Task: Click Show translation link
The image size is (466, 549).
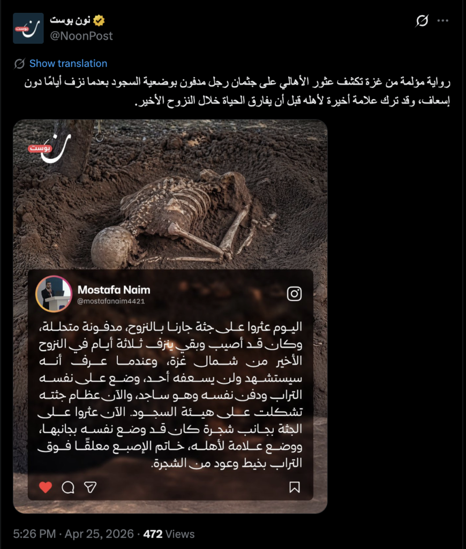Action: (68, 63)
